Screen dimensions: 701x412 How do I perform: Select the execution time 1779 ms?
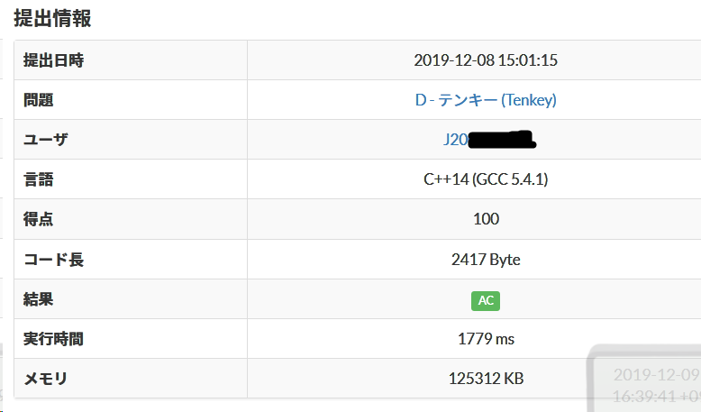coord(486,339)
